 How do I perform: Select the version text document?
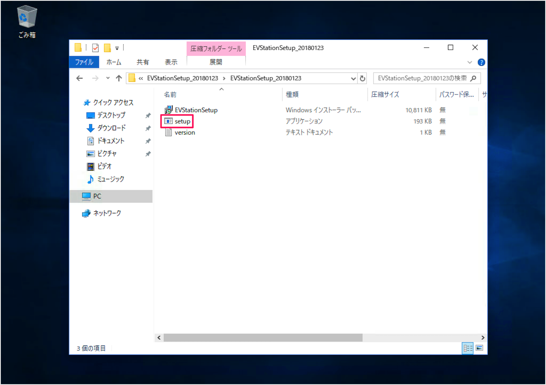180,132
